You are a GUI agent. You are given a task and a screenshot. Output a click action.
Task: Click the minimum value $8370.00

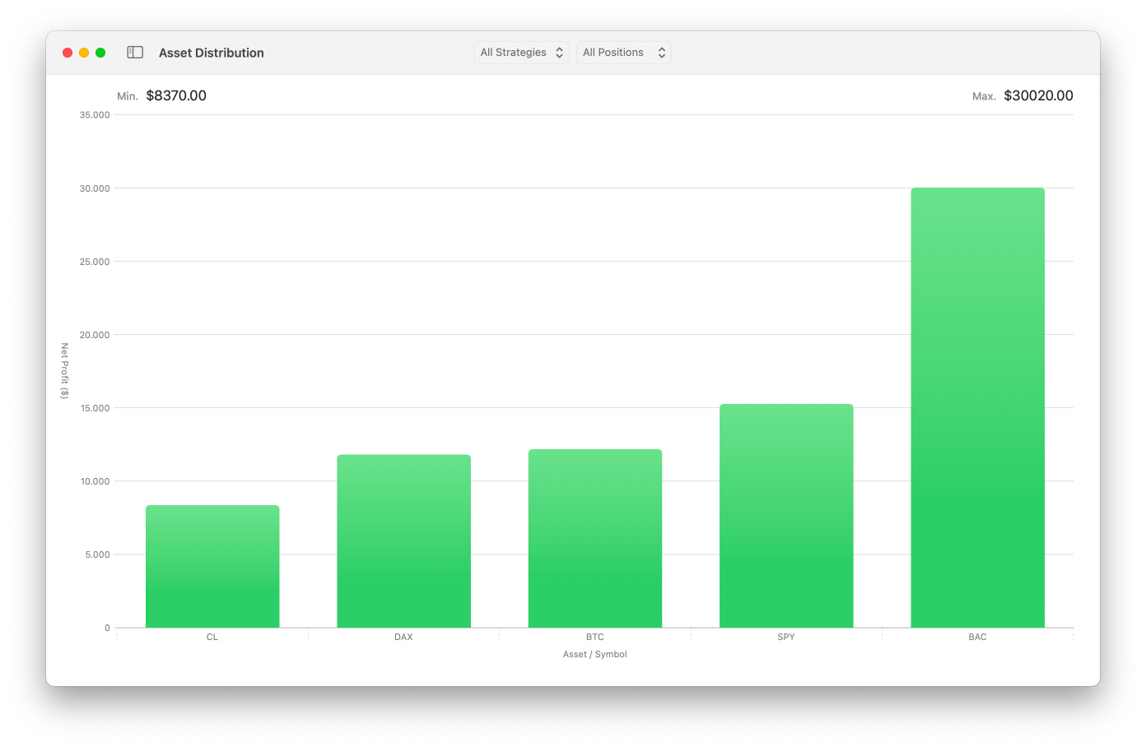coord(176,95)
